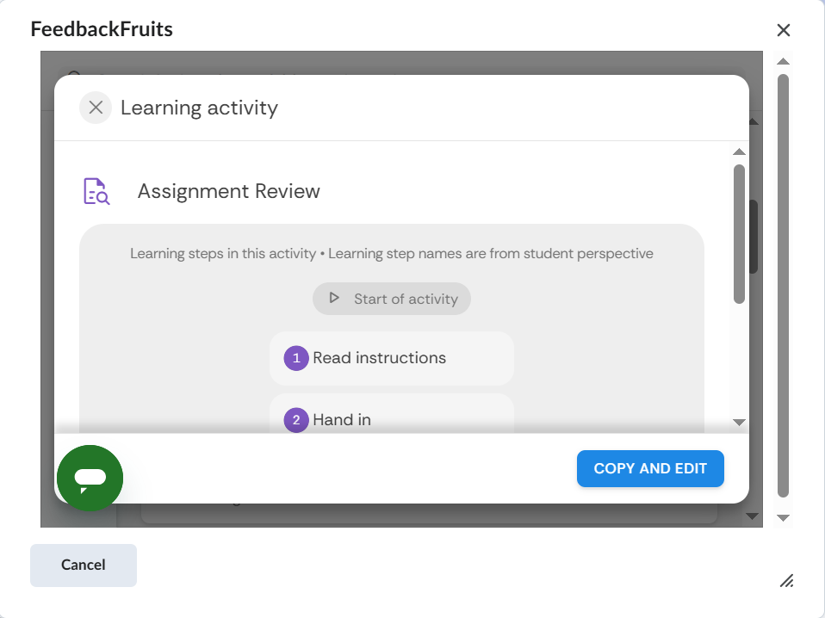
Task: Click the Learning activity scrollbar up arrow
Action: [739, 152]
